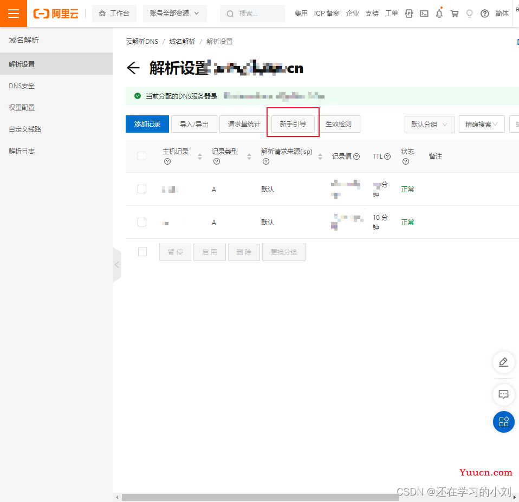Click the 导入/导出 button
Image resolution: width=519 pixels, height=502 pixels.
[x=194, y=124]
